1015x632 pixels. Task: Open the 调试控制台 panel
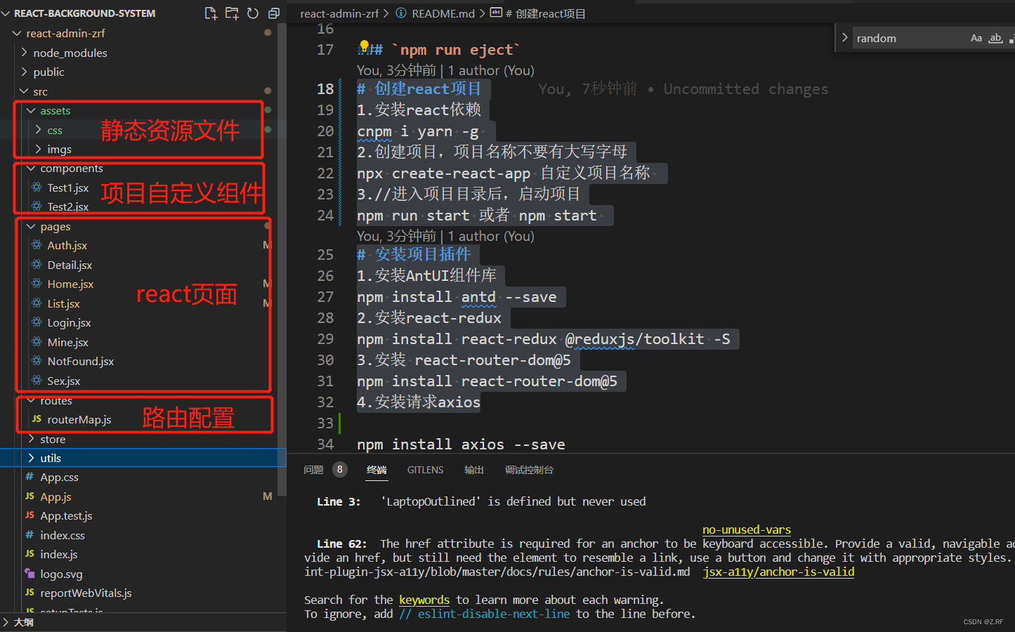pyautogui.click(x=529, y=470)
